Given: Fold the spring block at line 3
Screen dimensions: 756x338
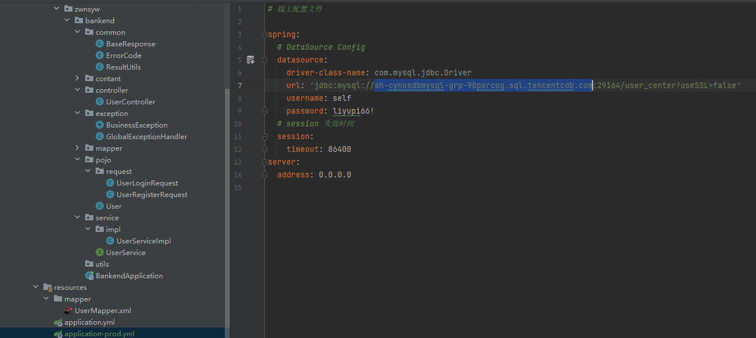Looking at the screenshot, I should click(264, 34).
